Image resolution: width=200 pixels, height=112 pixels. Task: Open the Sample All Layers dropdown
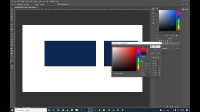[x=48, y=4]
